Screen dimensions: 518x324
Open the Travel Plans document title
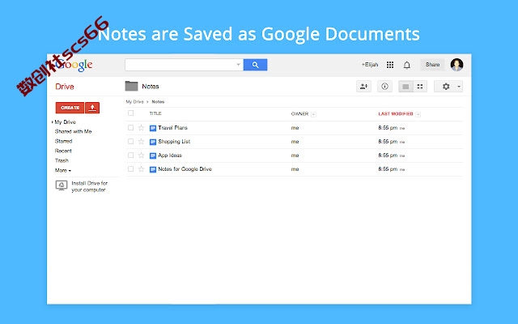[x=172, y=128]
